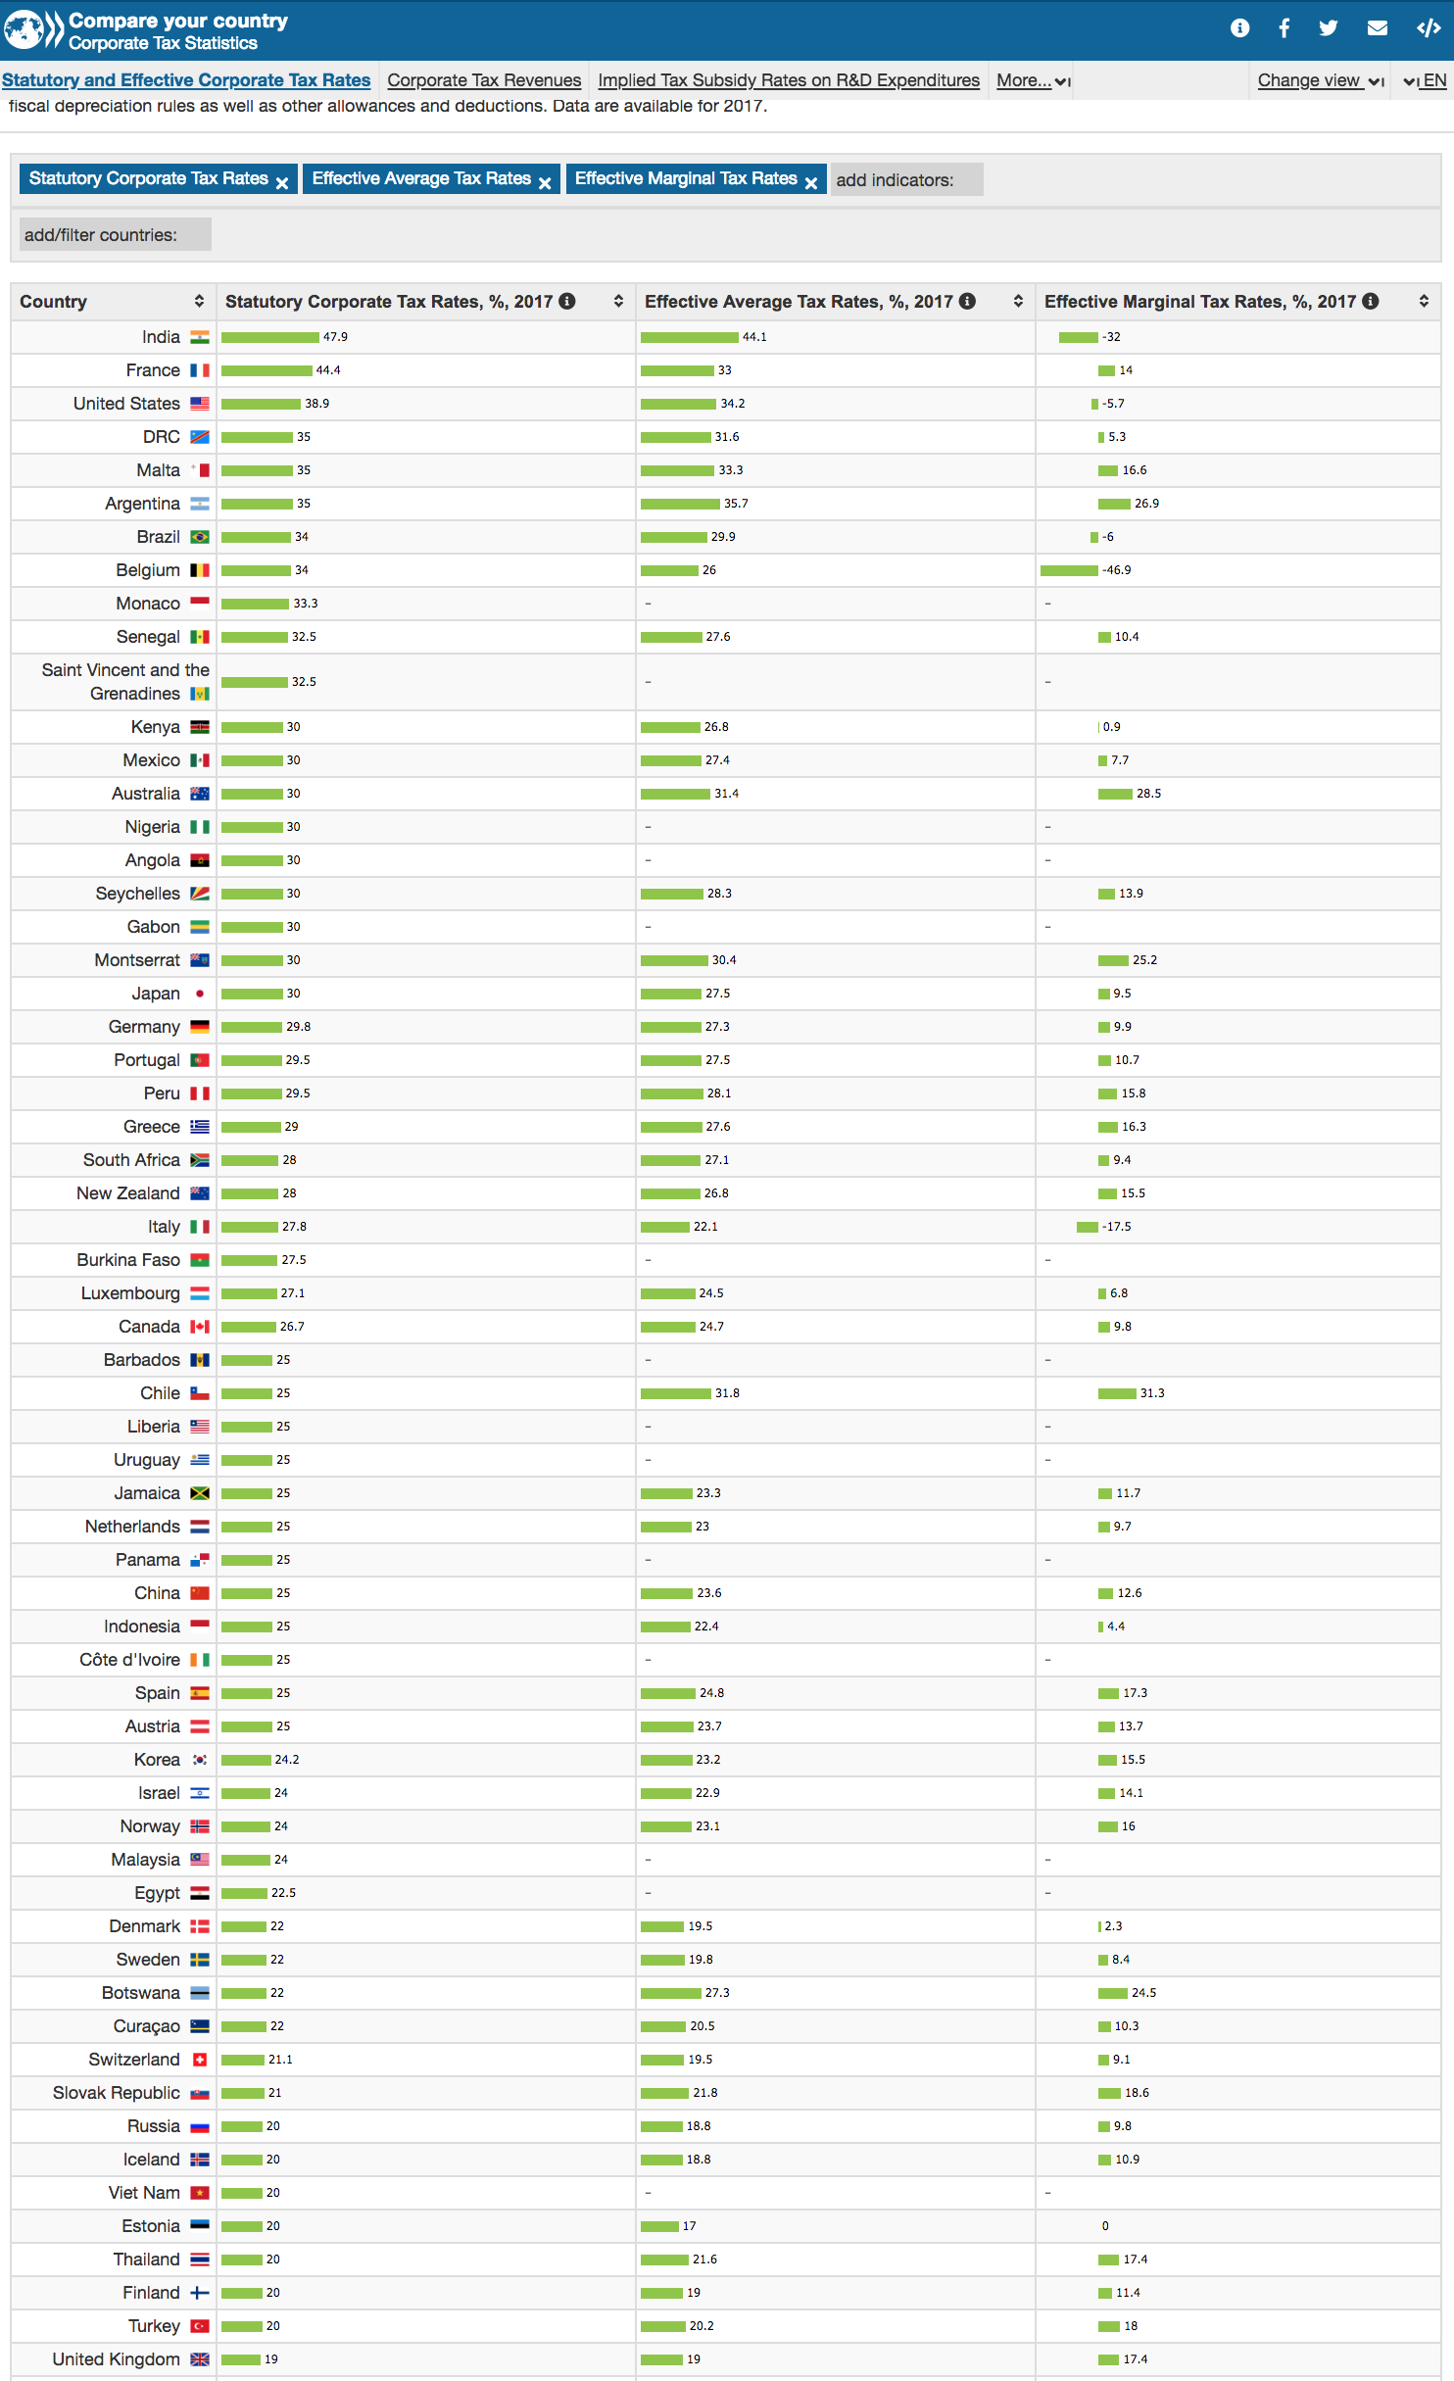
Task: Open Implied Tax Subsidy Rates on R&D tab
Action: [x=789, y=81]
